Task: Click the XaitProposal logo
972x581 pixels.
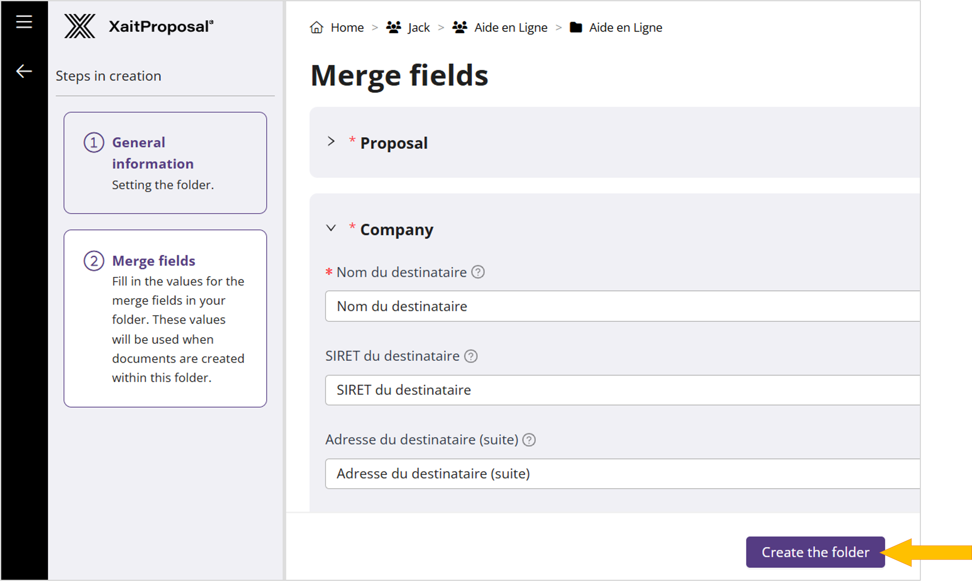Action: 139,26
